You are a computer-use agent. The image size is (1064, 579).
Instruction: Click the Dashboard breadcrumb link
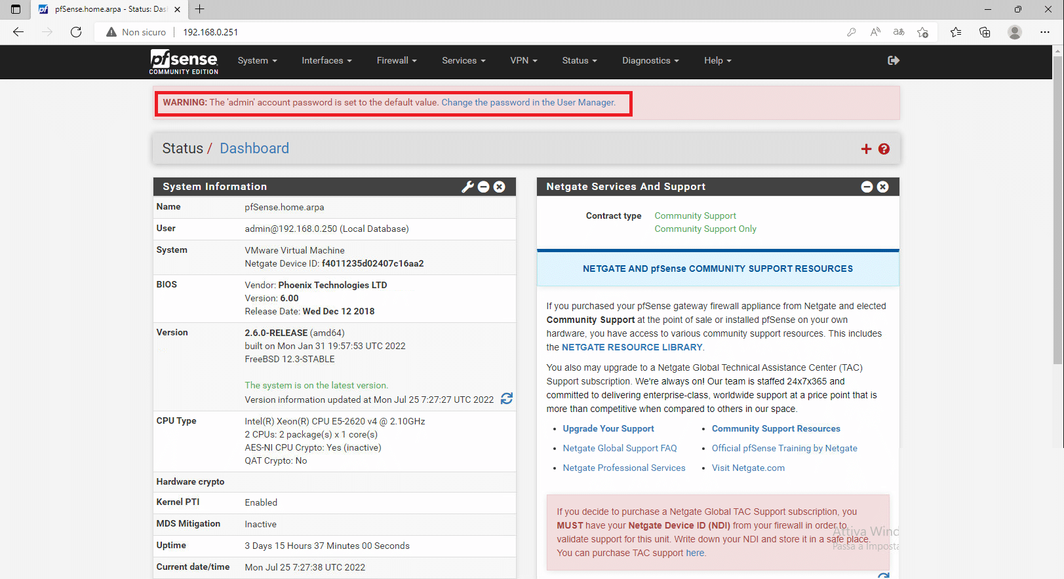(x=254, y=149)
